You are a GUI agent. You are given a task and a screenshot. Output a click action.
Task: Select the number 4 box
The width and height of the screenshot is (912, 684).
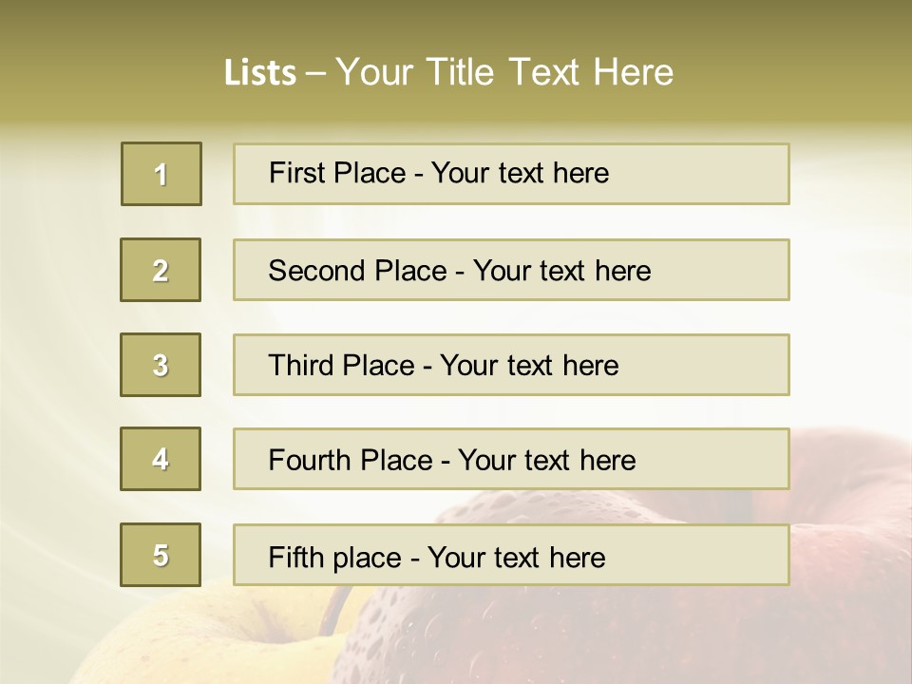161,459
